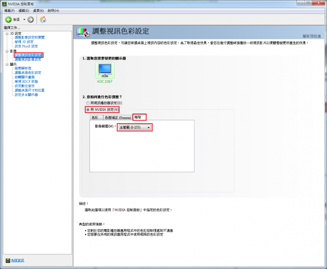Open the home page house icon
327x269 pixels.
pos(43,20)
